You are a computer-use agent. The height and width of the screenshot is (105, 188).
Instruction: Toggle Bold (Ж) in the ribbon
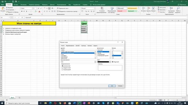[22, 11]
